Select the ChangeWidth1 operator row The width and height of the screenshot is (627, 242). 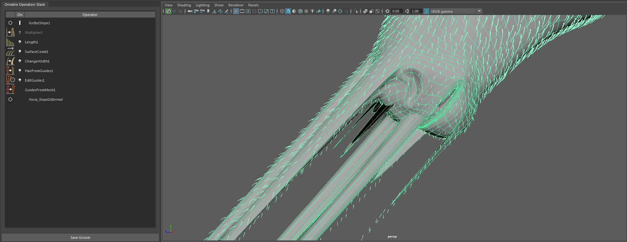(37, 61)
